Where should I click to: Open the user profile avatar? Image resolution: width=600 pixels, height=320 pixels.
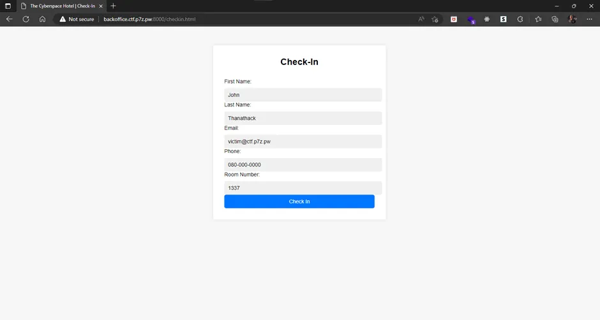click(573, 19)
